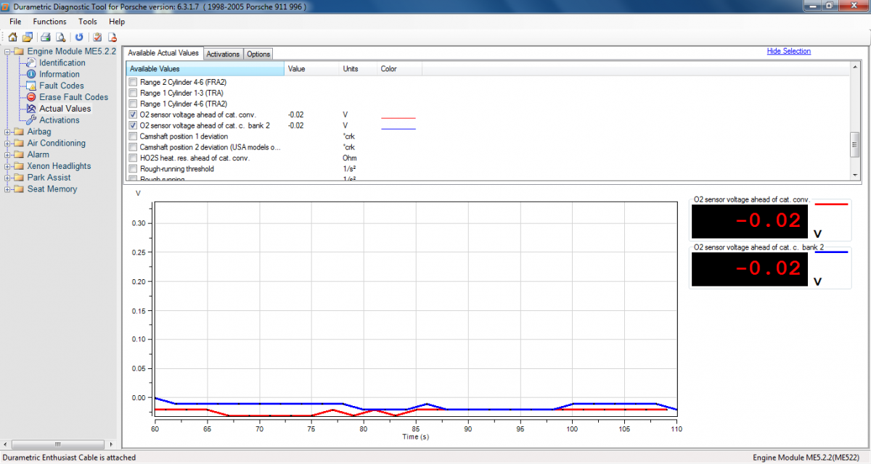Open Fault Codes via its warning icon
The height and width of the screenshot is (464, 871).
32,86
